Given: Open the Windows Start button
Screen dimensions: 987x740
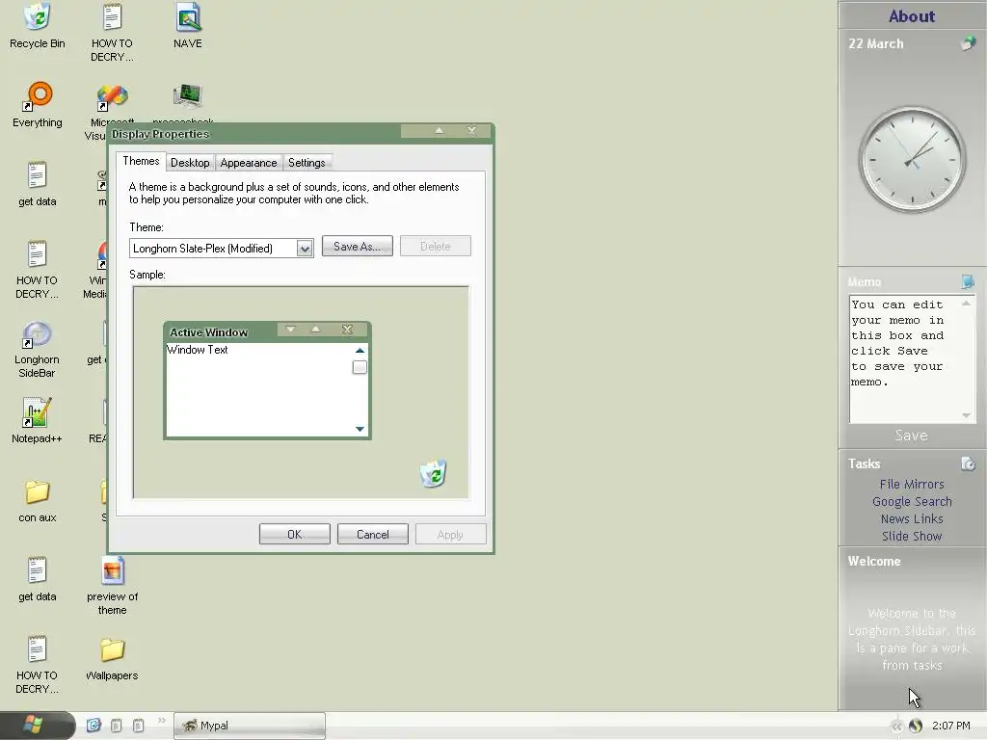Looking at the screenshot, I should coord(38,726).
